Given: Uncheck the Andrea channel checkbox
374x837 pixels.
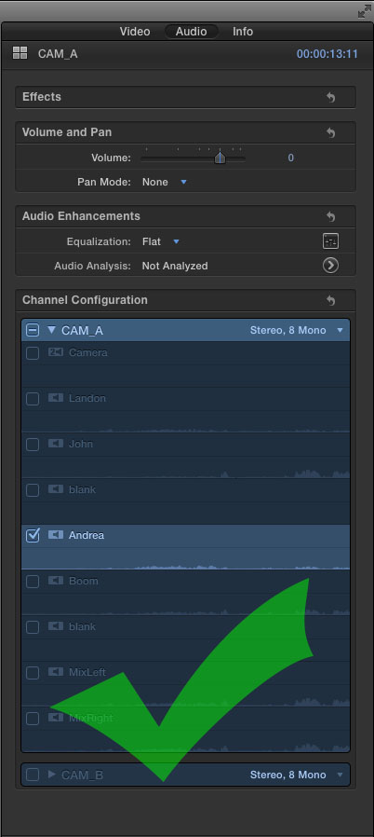Looking at the screenshot, I should click(x=33, y=535).
